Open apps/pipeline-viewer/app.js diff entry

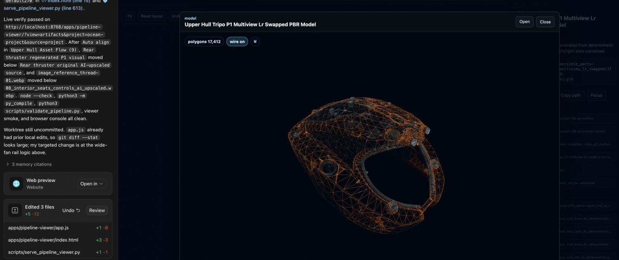[x=58, y=228]
